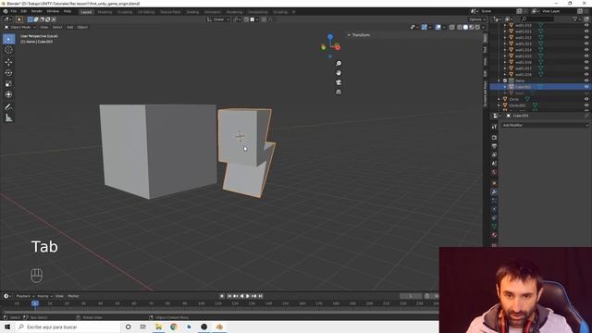The image size is (592, 333).
Task: Open the Scene properties tab icon
Action: [494, 164]
